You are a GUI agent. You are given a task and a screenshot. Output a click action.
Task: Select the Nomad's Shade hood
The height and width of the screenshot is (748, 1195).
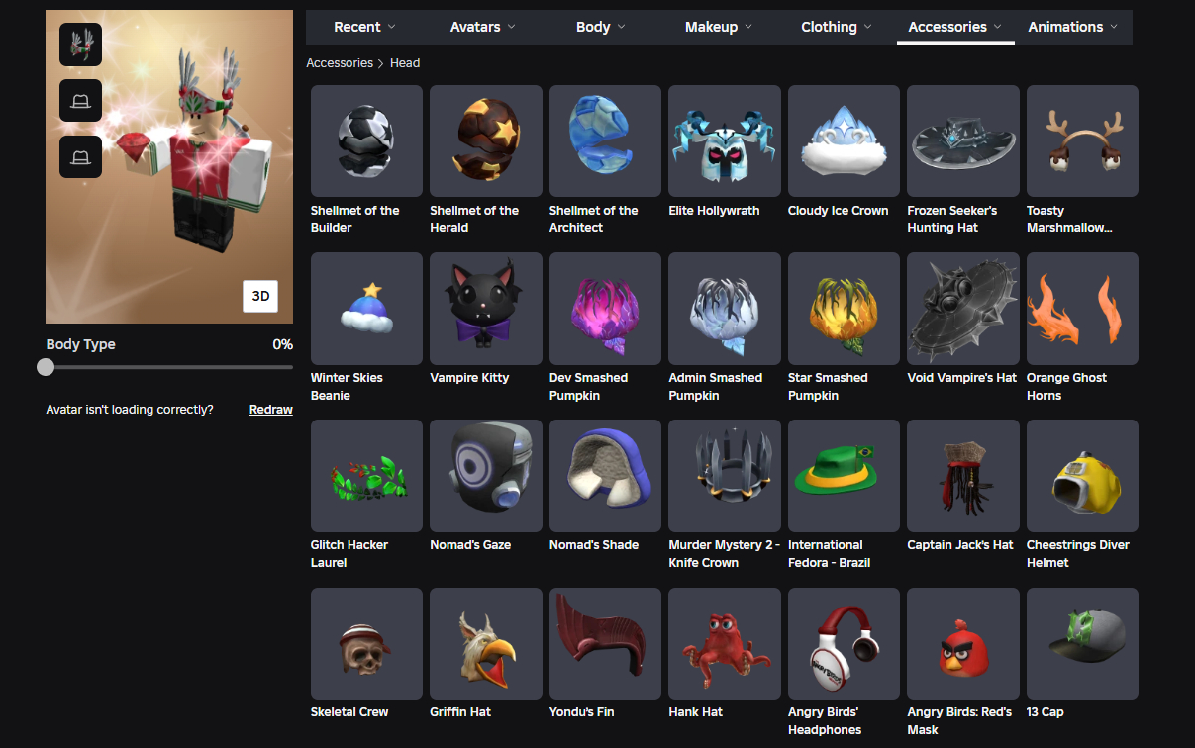pyautogui.click(x=605, y=476)
